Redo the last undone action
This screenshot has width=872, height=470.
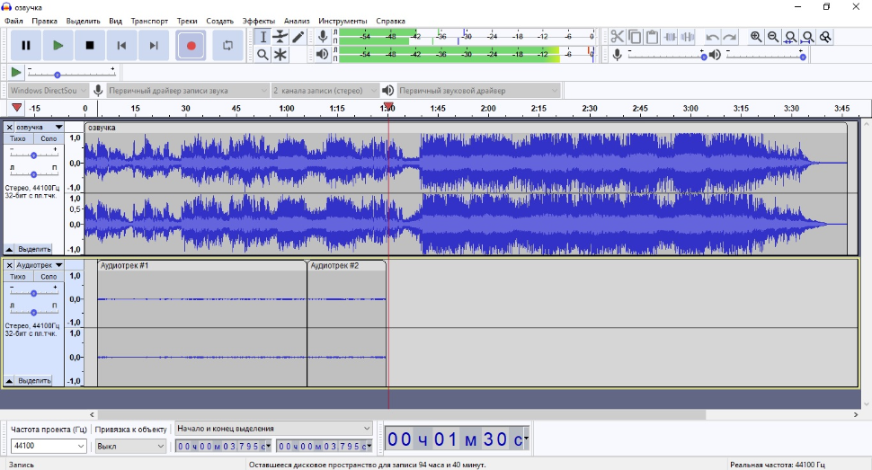click(730, 37)
